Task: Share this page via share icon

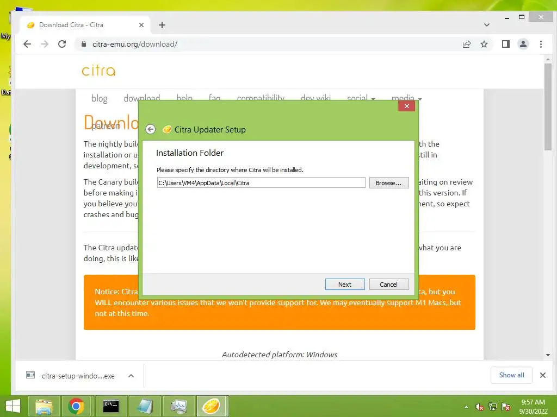Action: [467, 44]
